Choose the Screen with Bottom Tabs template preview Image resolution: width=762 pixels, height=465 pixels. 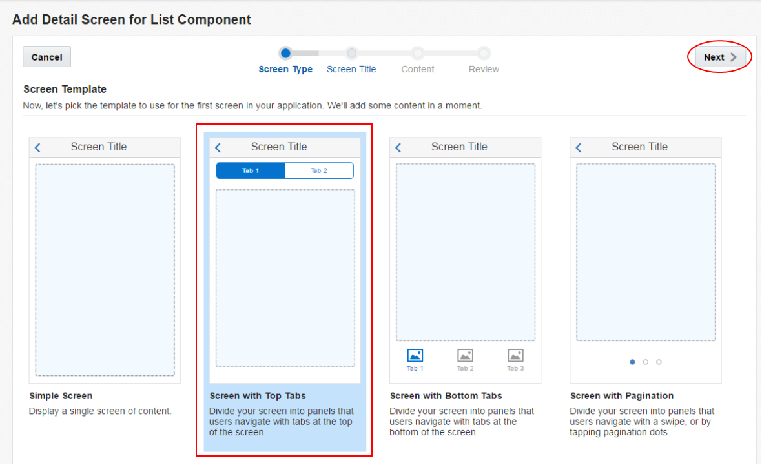click(465, 260)
